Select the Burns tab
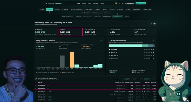This screenshot has width=191, height=102. pyautogui.click(x=57, y=9)
